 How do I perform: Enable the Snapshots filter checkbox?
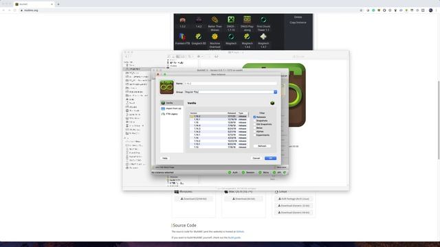(x=254, y=121)
